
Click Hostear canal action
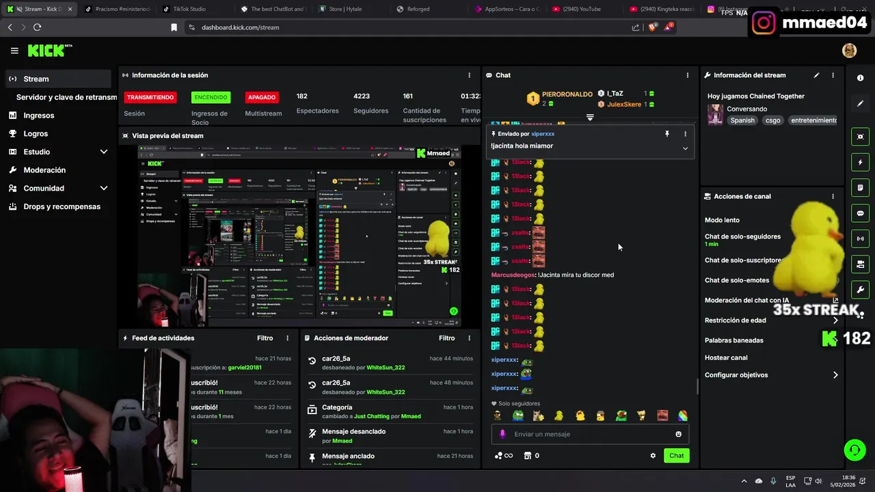click(726, 357)
